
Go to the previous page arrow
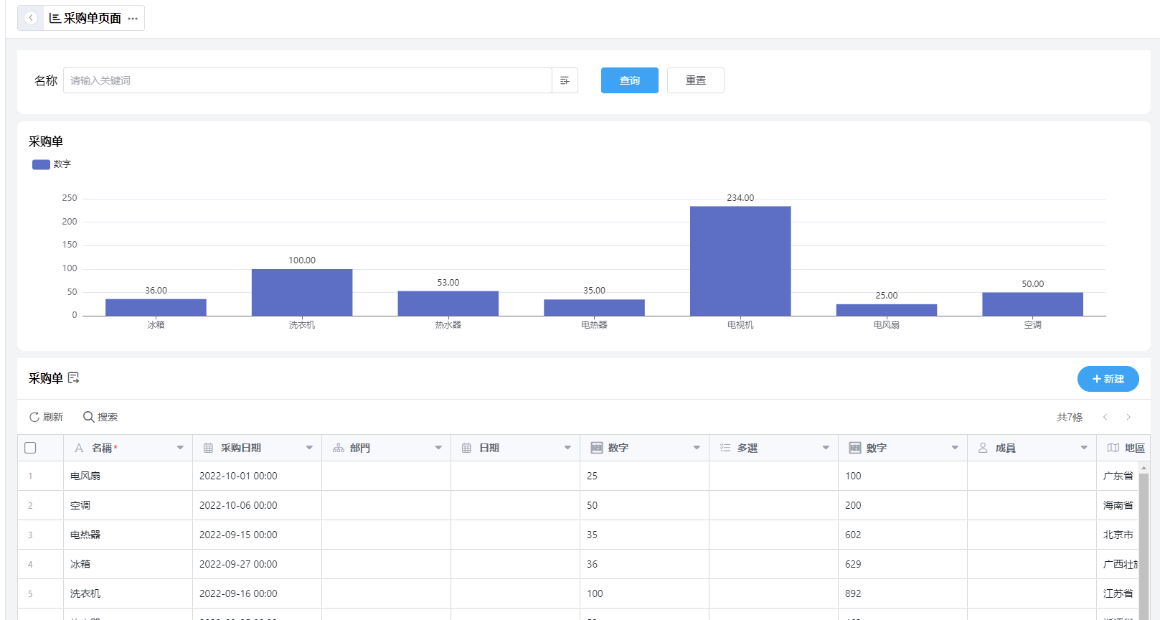click(1105, 417)
